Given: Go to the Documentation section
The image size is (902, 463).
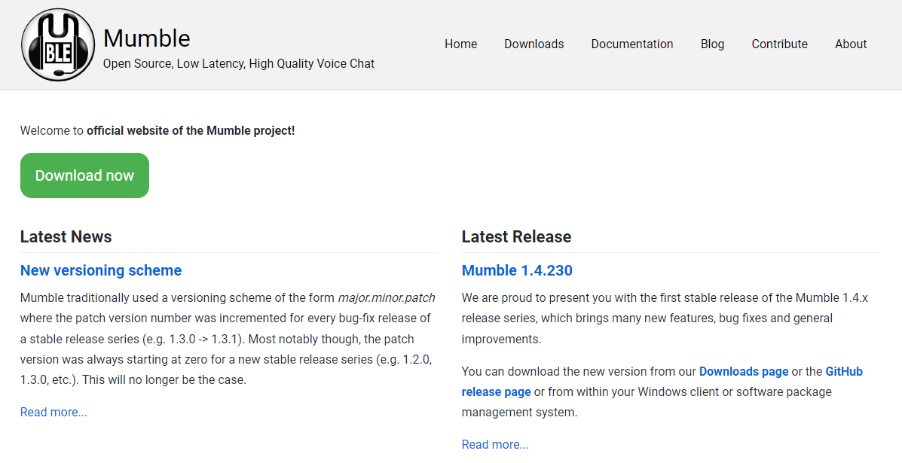Looking at the screenshot, I should coord(631,44).
